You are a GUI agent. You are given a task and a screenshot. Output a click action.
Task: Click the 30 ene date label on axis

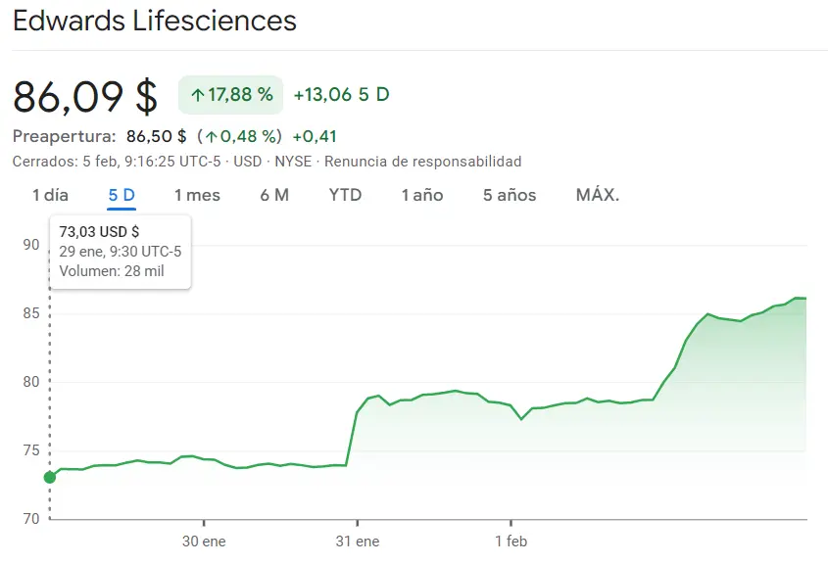[204, 541]
